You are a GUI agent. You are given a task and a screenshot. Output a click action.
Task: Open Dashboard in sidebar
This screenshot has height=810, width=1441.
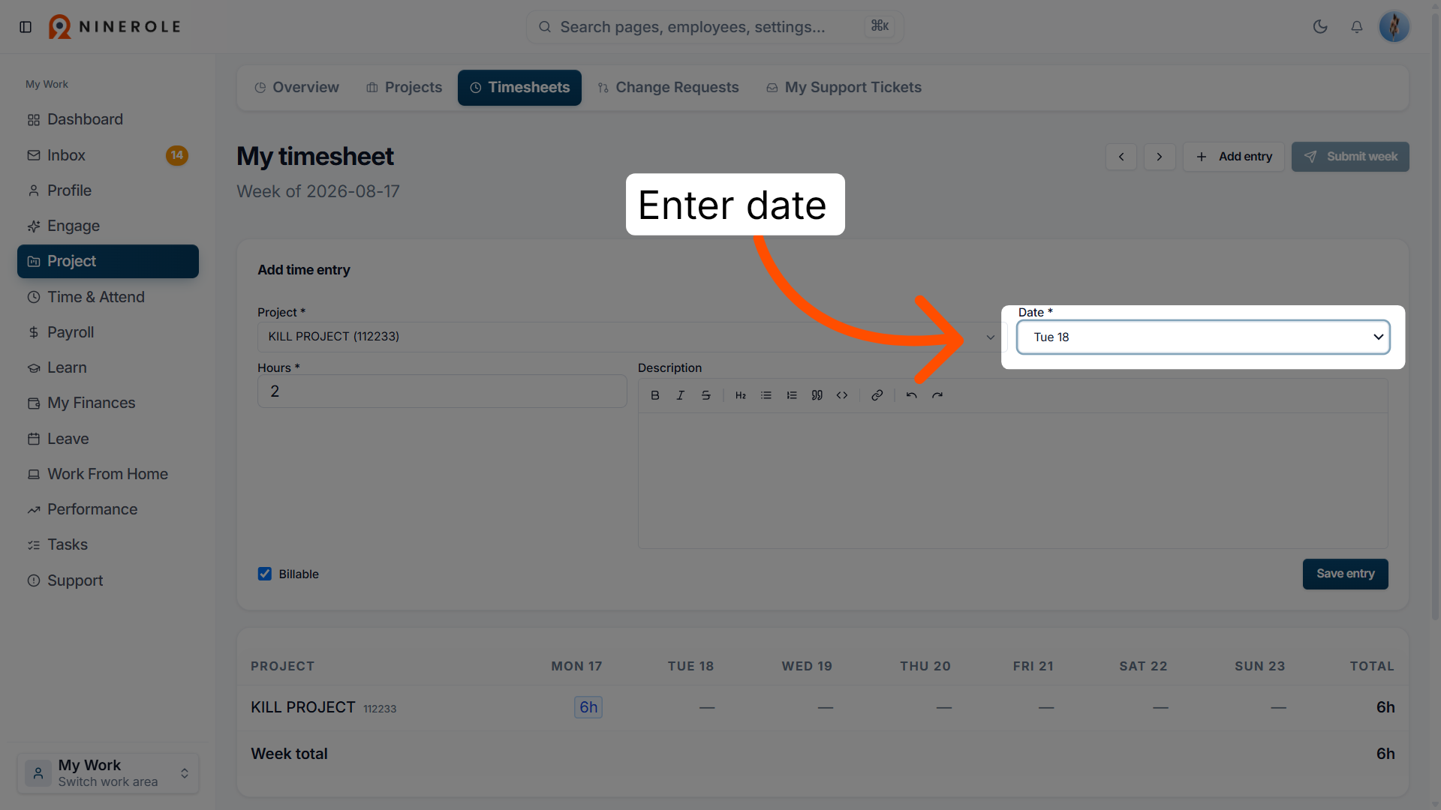point(108,120)
